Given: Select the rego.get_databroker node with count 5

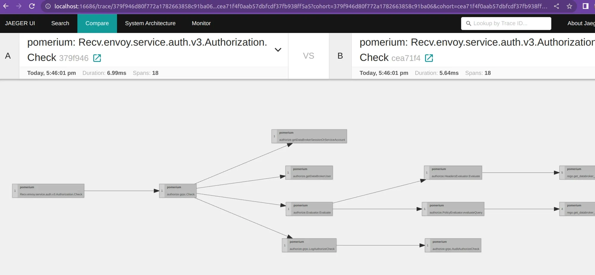Looking at the screenshot, I should [577, 173].
